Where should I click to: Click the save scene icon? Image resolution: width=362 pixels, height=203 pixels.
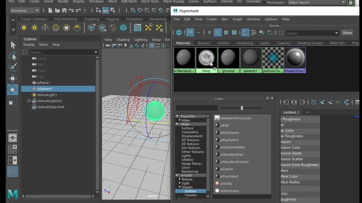pos(64,10)
